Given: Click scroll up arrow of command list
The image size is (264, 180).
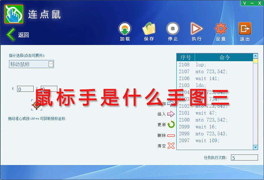Looking at the screenshot, I should pos(255,56).
